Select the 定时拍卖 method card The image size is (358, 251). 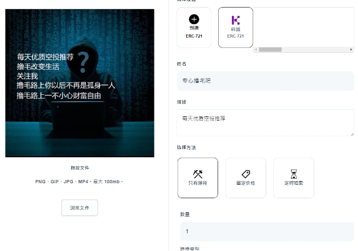point(294,178)
